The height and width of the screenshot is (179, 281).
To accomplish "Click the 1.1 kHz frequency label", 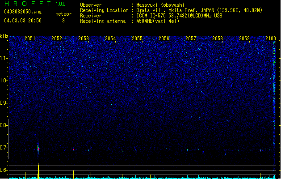I will (x=4, y=58).
